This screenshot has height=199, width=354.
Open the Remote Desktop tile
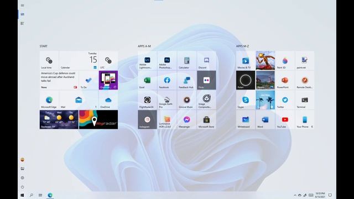[x=305, y=80]
